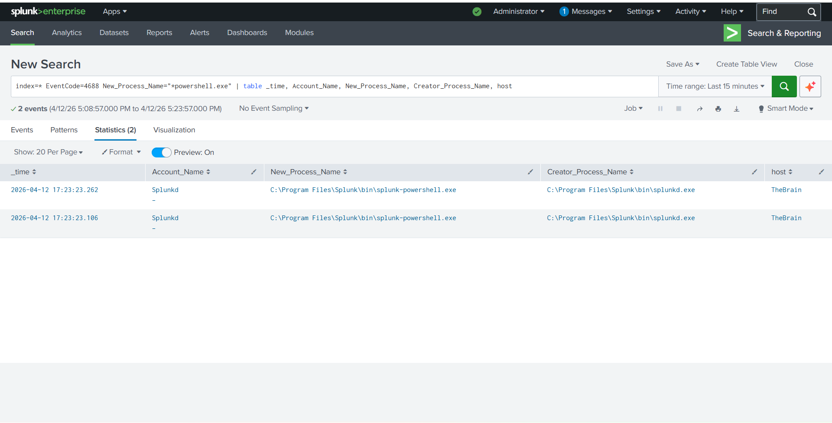
Task: Expand the Job menu
Action: 633,109
